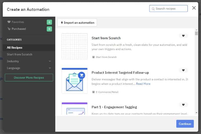This screenshot has height=134, width=201.
Task: Click the download arrow icon on Import button
Action: pos(62,23)
